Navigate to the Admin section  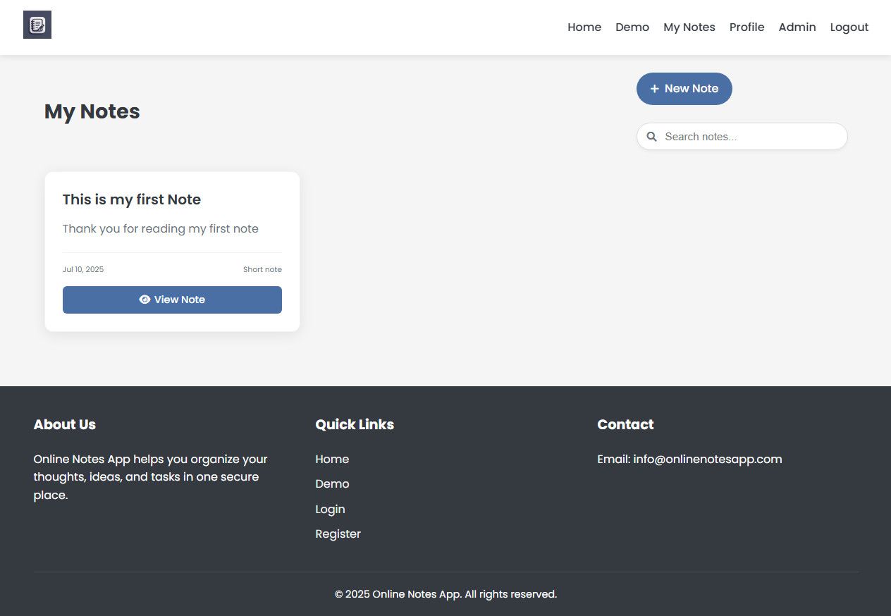(797, 27)
